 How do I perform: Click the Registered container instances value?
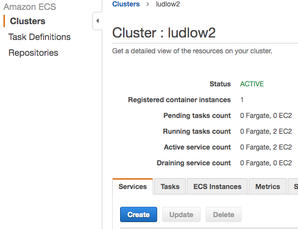(242, 100)
